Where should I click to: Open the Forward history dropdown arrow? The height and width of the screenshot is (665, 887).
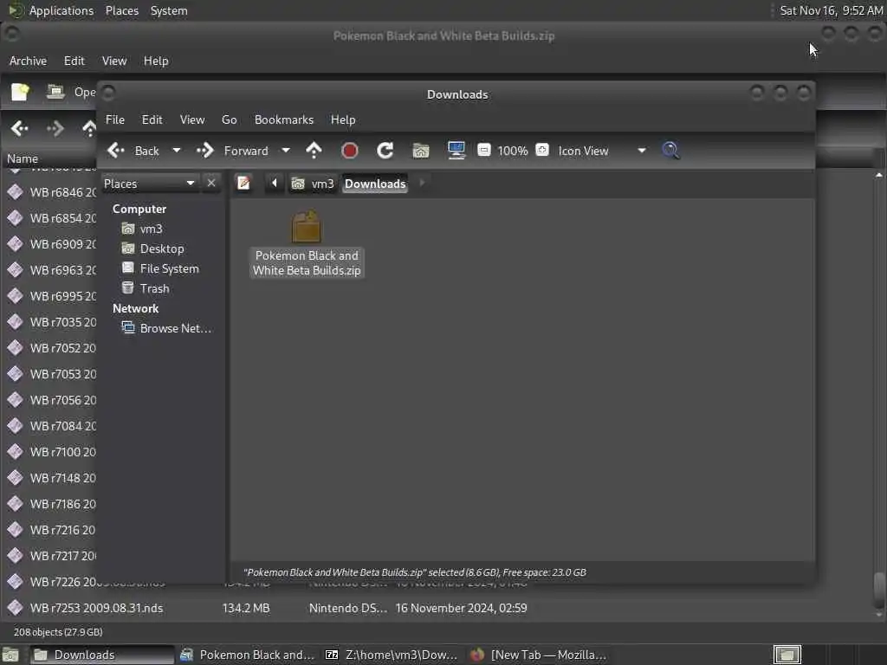[286, 151]
